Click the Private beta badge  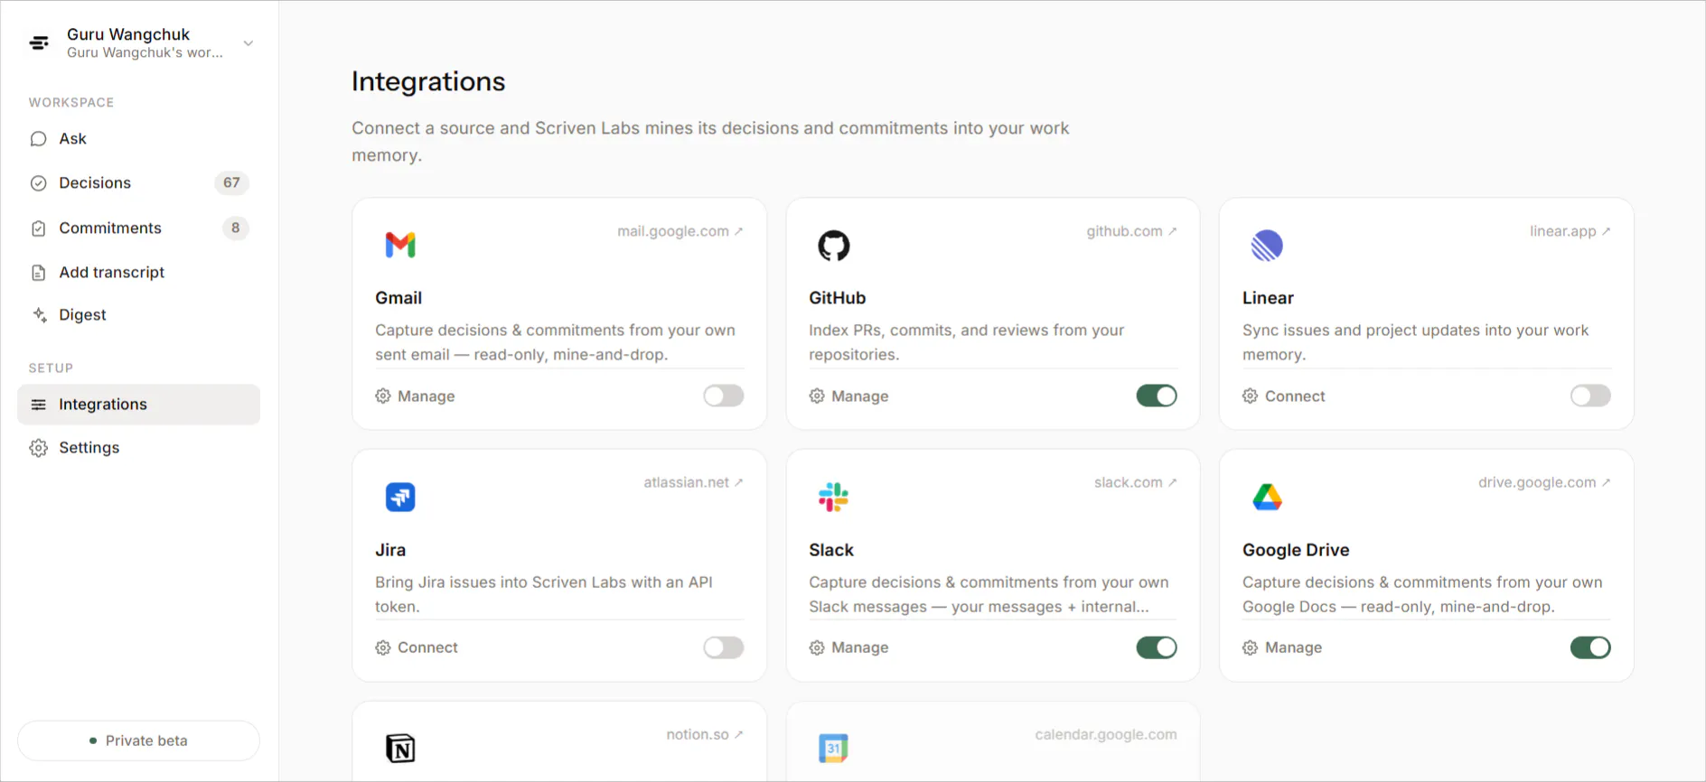click(x=139, y=740)
